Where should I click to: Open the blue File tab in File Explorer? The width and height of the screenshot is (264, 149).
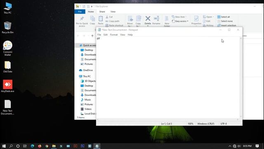[80, 12]
